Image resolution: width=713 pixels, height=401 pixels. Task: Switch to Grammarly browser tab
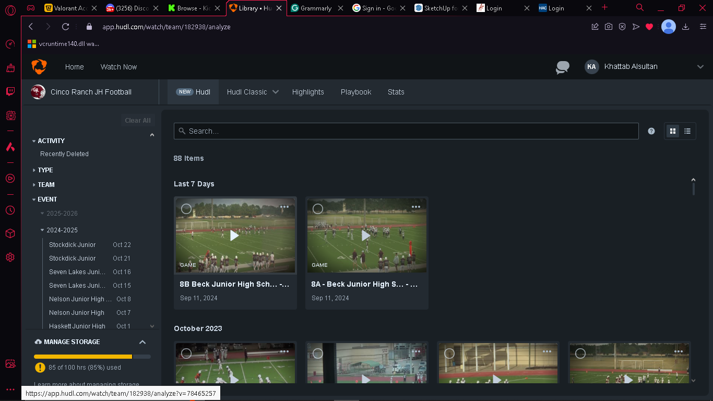(316, 8)
